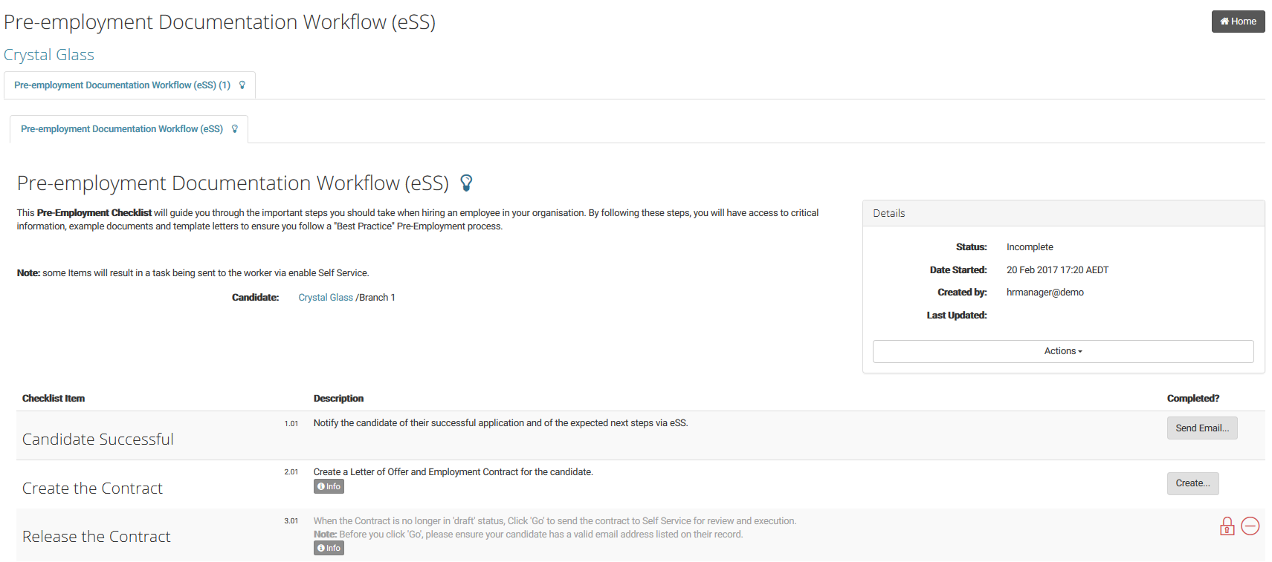Open the Actions dropdown in Details
Screen dimensions: 1272x562
click(x=1063, y=351)
